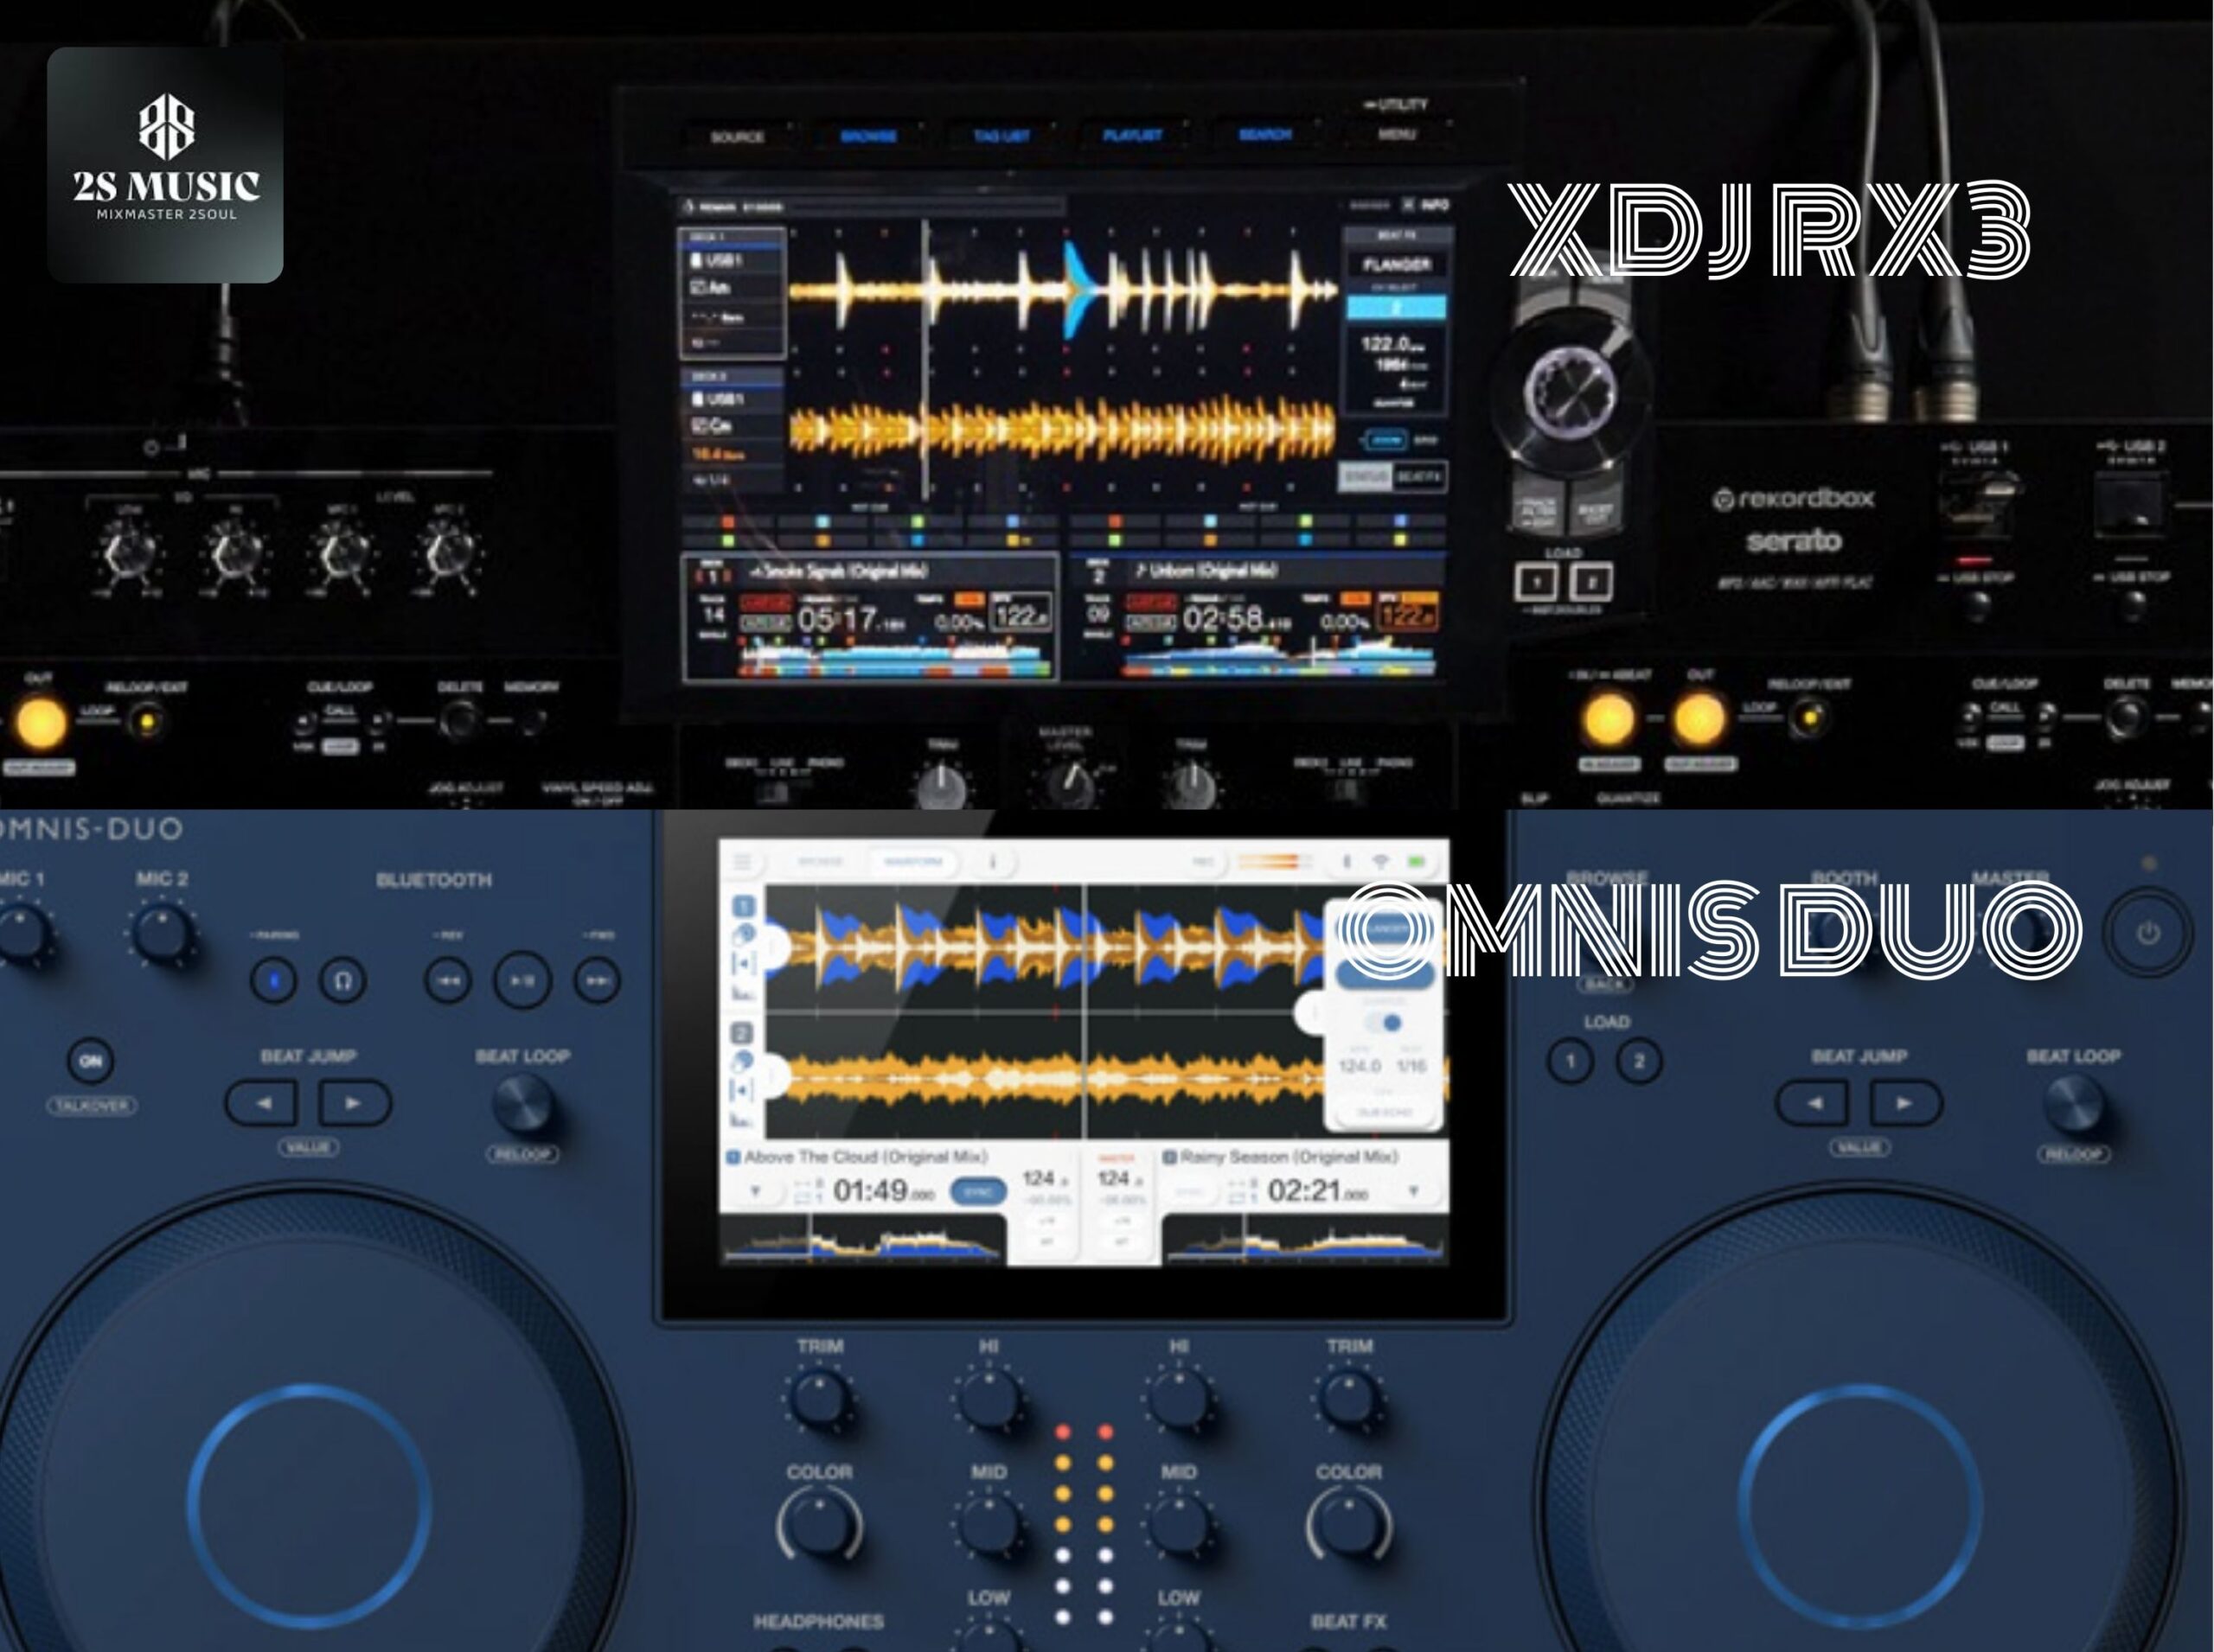Click the SEARCH button on XDJ RX3

1264,134
